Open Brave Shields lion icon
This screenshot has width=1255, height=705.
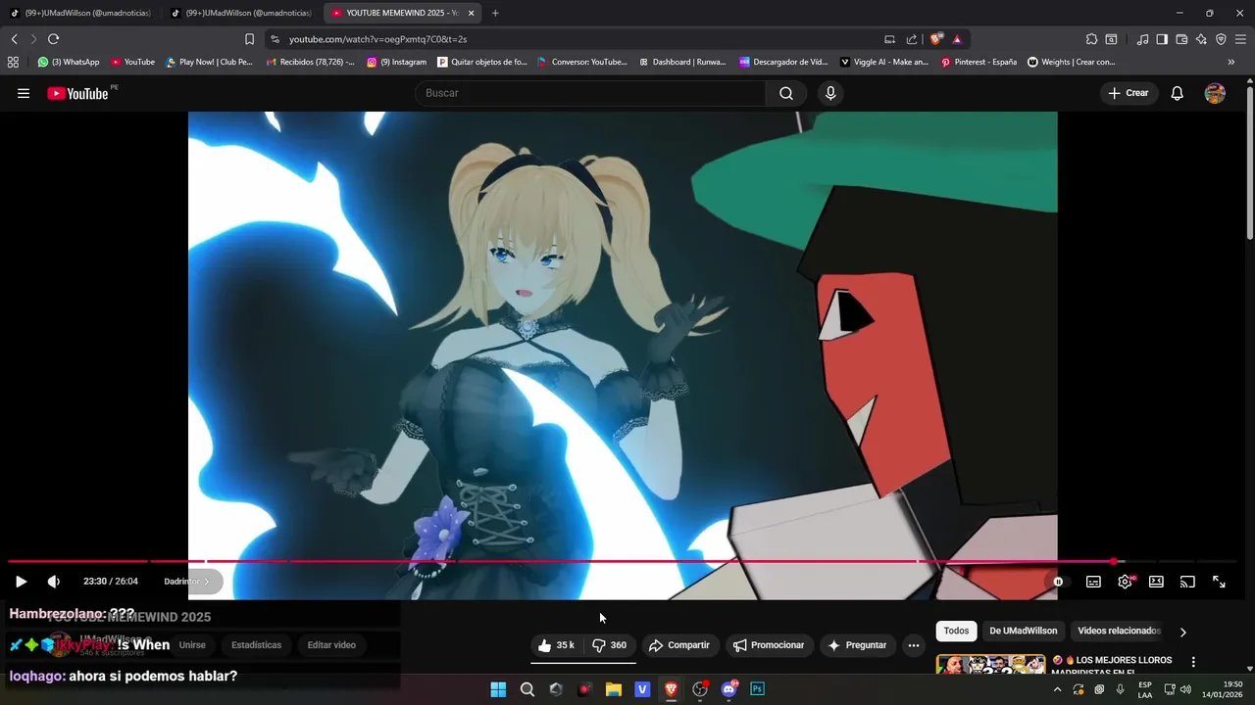click(936, 39)
